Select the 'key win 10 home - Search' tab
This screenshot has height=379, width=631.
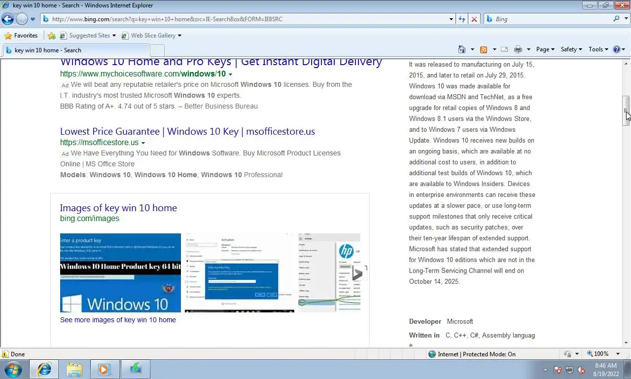76,50
